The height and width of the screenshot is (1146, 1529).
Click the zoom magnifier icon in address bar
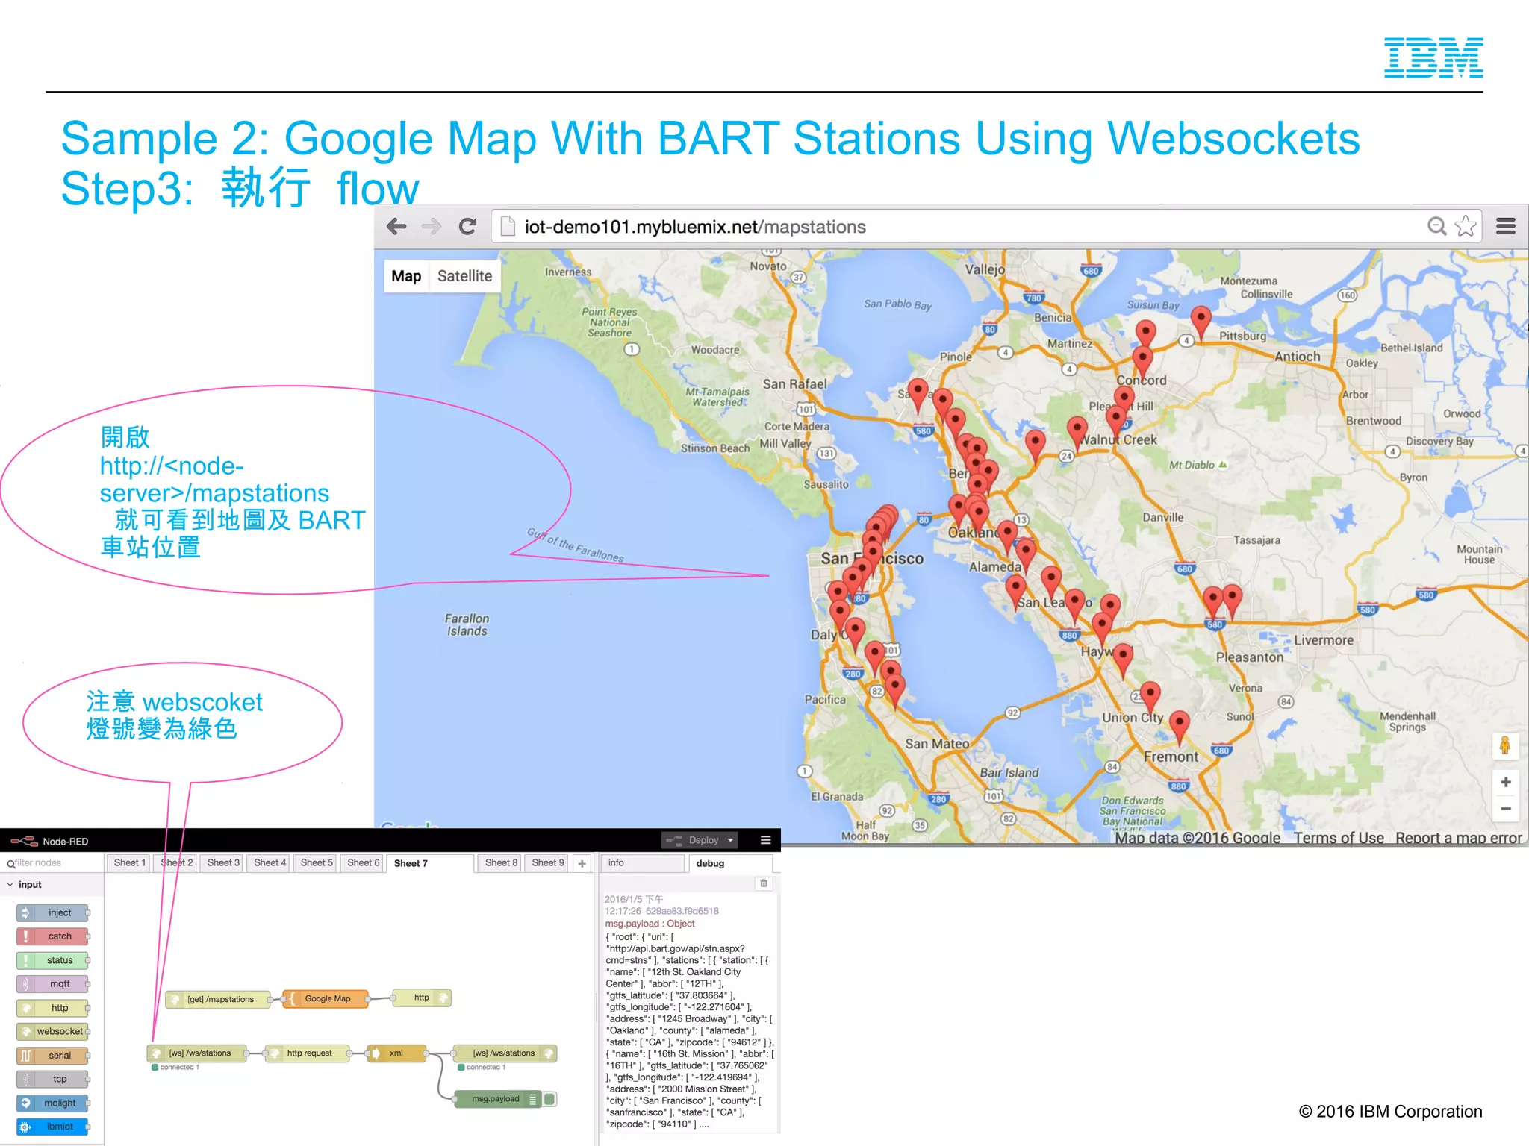point(1436,226)
